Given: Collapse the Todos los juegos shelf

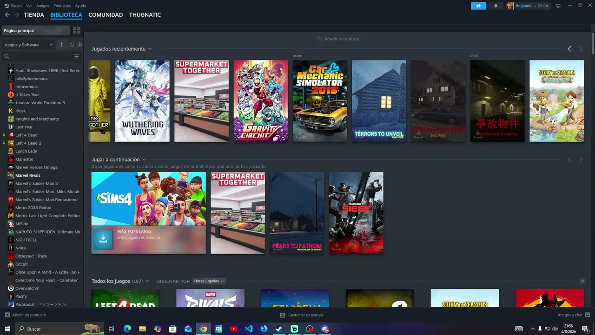Looking at the screenshot, I should tap(582, 281).
